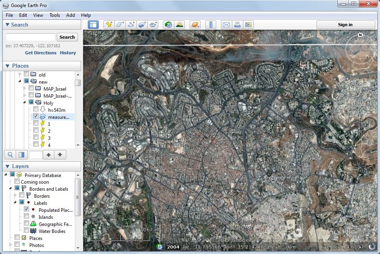Save image using the toolbar icon
Screen dimensions: 380x254
pyautogui.click(x=248, y=25)
